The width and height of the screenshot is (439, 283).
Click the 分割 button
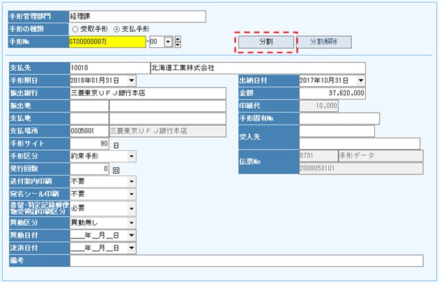265,42
